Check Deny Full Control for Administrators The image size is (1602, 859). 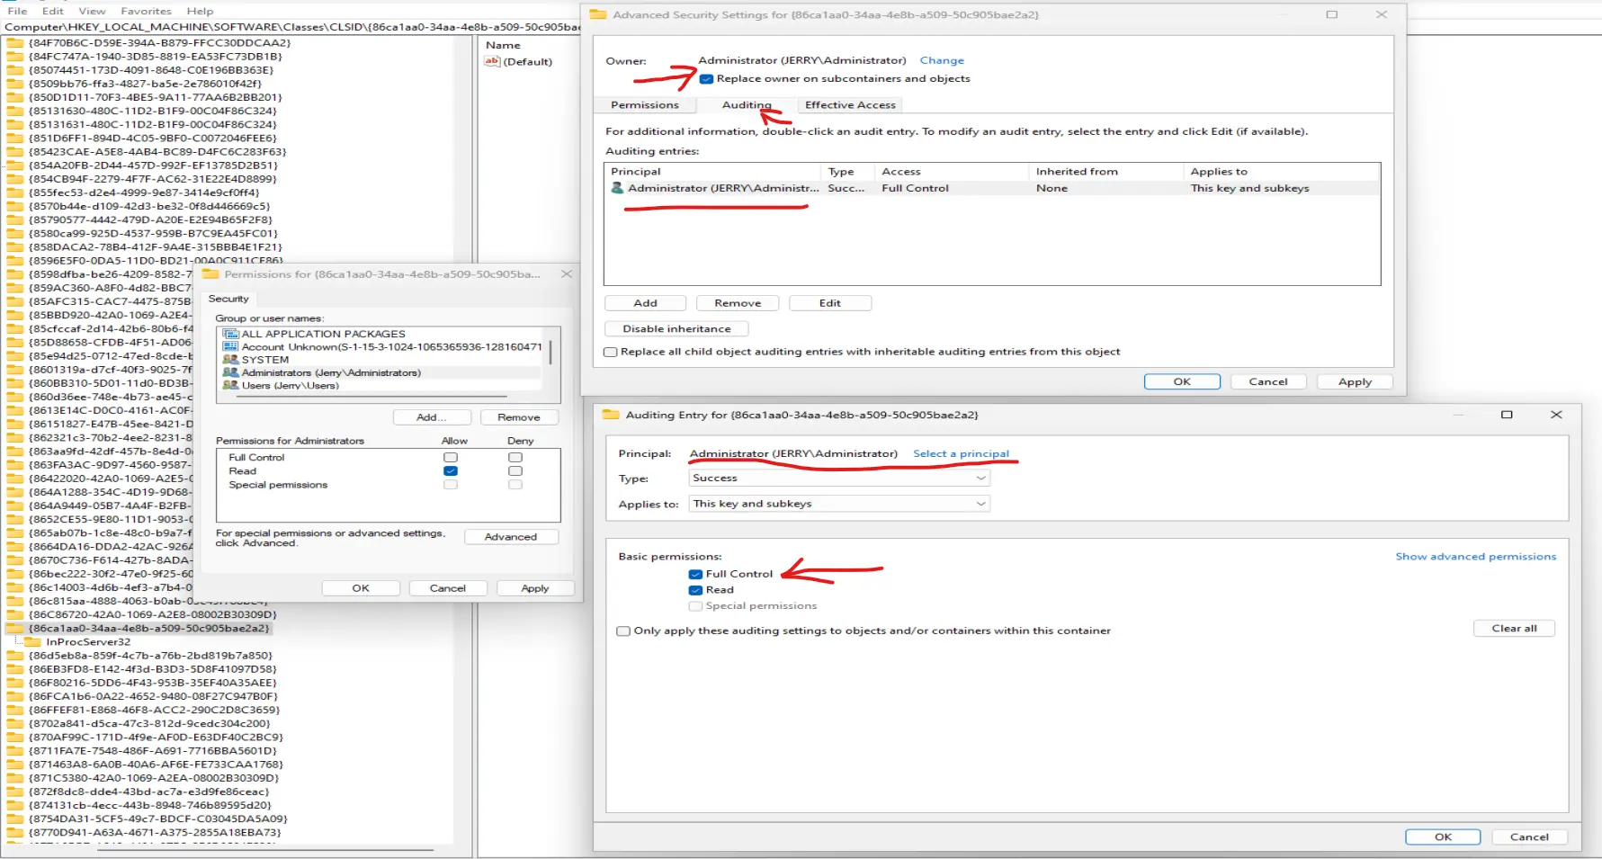tap(515, 458)
